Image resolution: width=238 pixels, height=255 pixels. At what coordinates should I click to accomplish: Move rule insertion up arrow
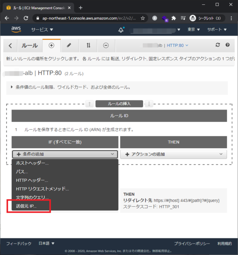click(x=90, y=104)
